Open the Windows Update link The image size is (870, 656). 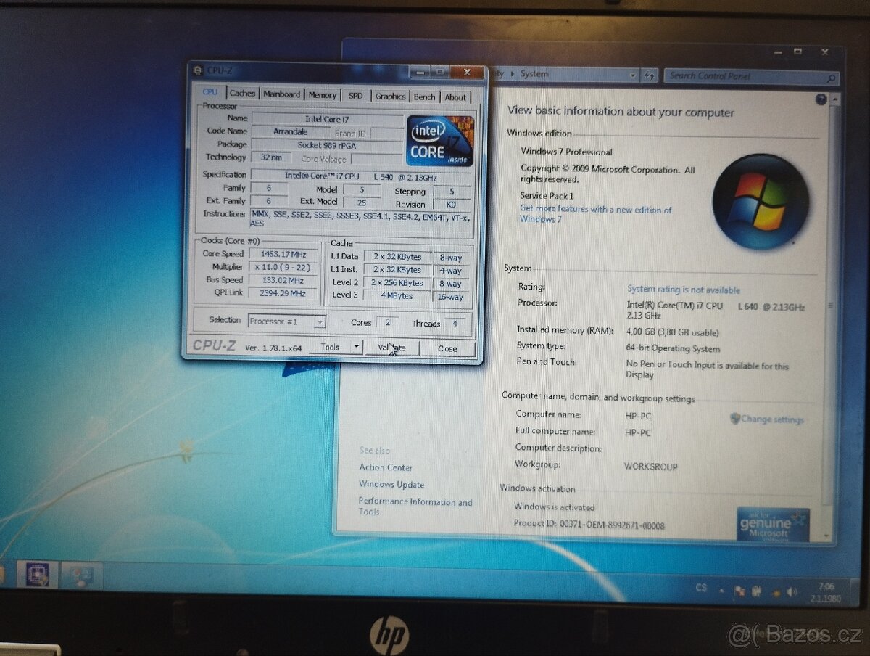pos(390,484)
